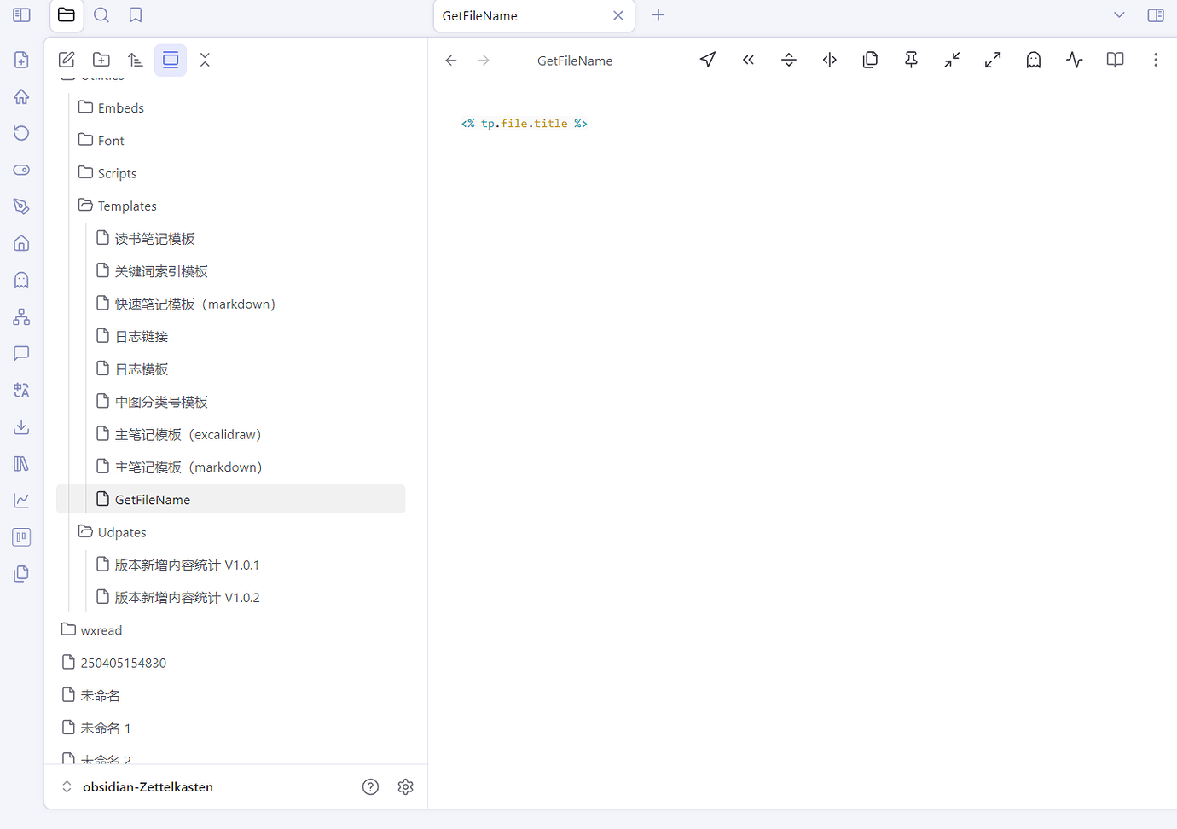Screen dimensions: 1177x829
Task: Switch to reading view using the book icon
Action: [1115, 60]
